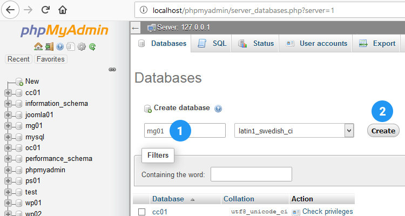Image resolution: width=405 pixels, height=216 pixels.
Task: Select mg01 in the navigation tree
Action: click(x=34, y=126)
